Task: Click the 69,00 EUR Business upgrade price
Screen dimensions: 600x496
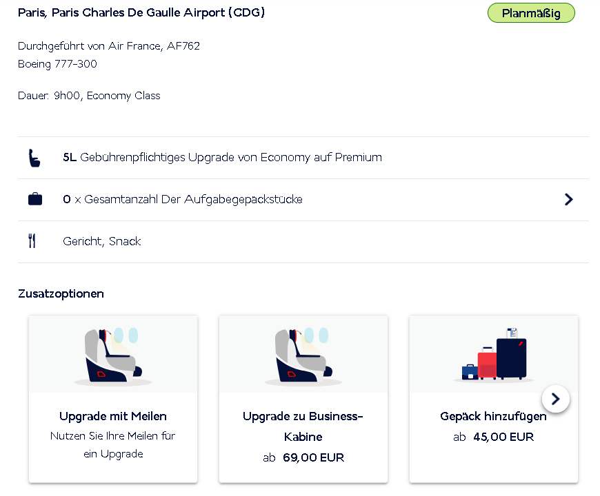Action: pyautogui.click(x=313, y=457)
